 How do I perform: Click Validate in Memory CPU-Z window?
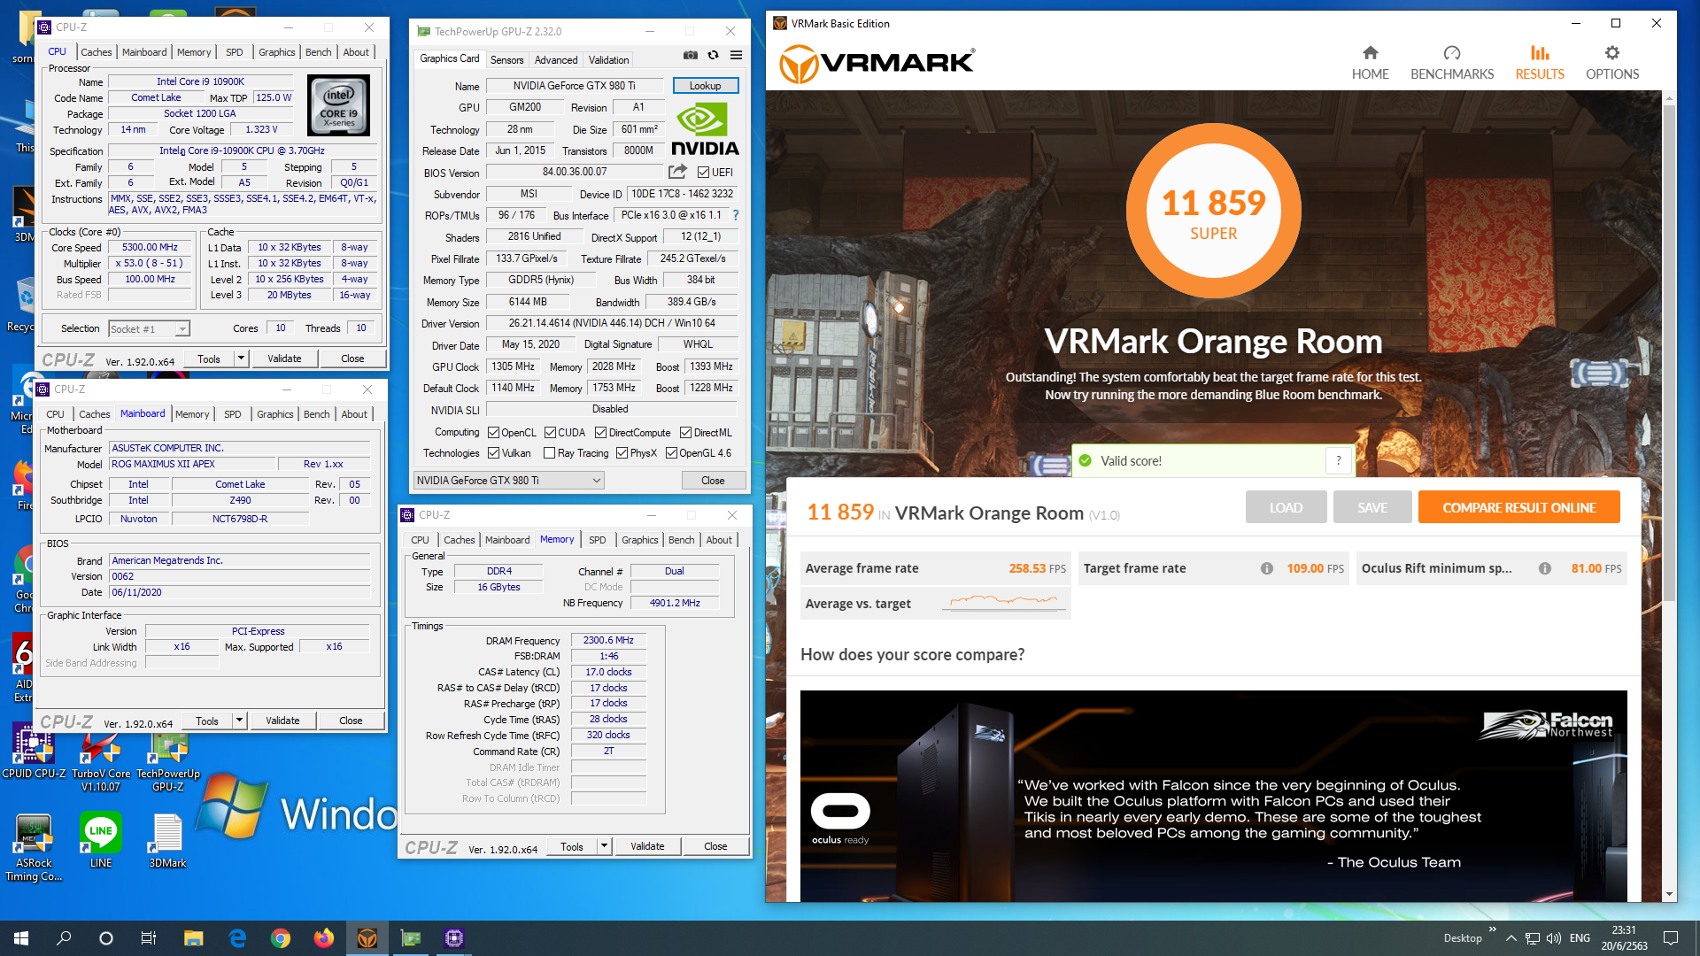647,845
